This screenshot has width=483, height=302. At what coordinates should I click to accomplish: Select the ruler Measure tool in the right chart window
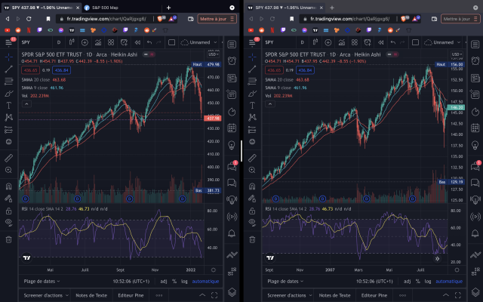252,168
